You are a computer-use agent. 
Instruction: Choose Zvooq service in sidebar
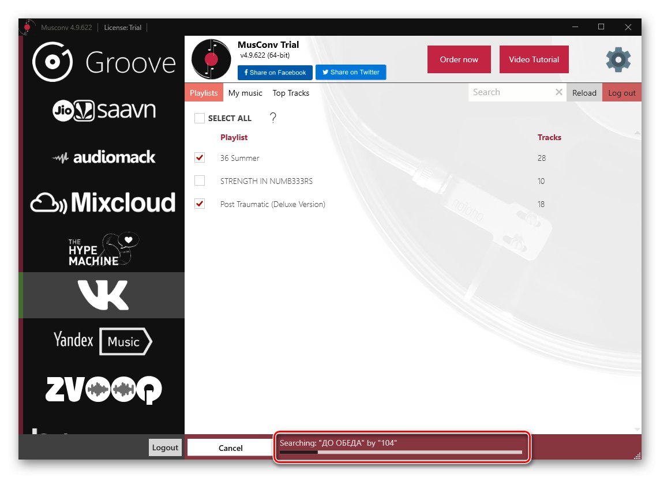pos(103,390)
